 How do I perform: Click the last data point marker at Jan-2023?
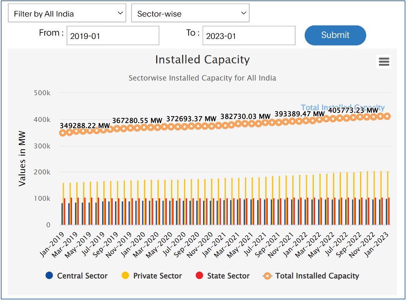point(387,116)
